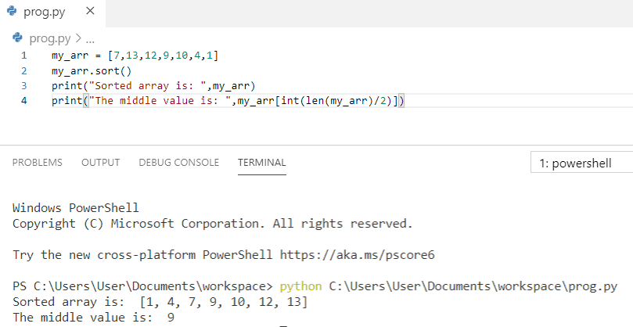Open the OUTPUT panel tab
Screen dimensions: 633x327
coord(100,162)
